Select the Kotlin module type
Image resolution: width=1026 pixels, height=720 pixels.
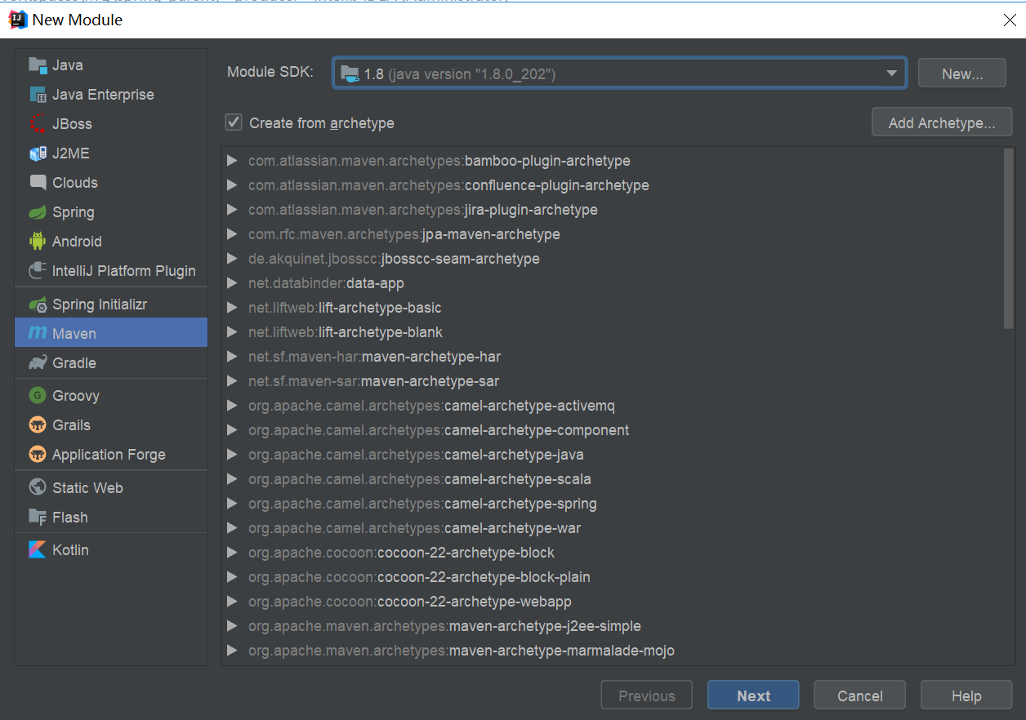tap(111, 550)
